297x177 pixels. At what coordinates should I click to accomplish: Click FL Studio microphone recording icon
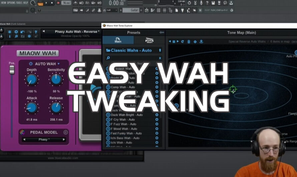tap(201, 3)
